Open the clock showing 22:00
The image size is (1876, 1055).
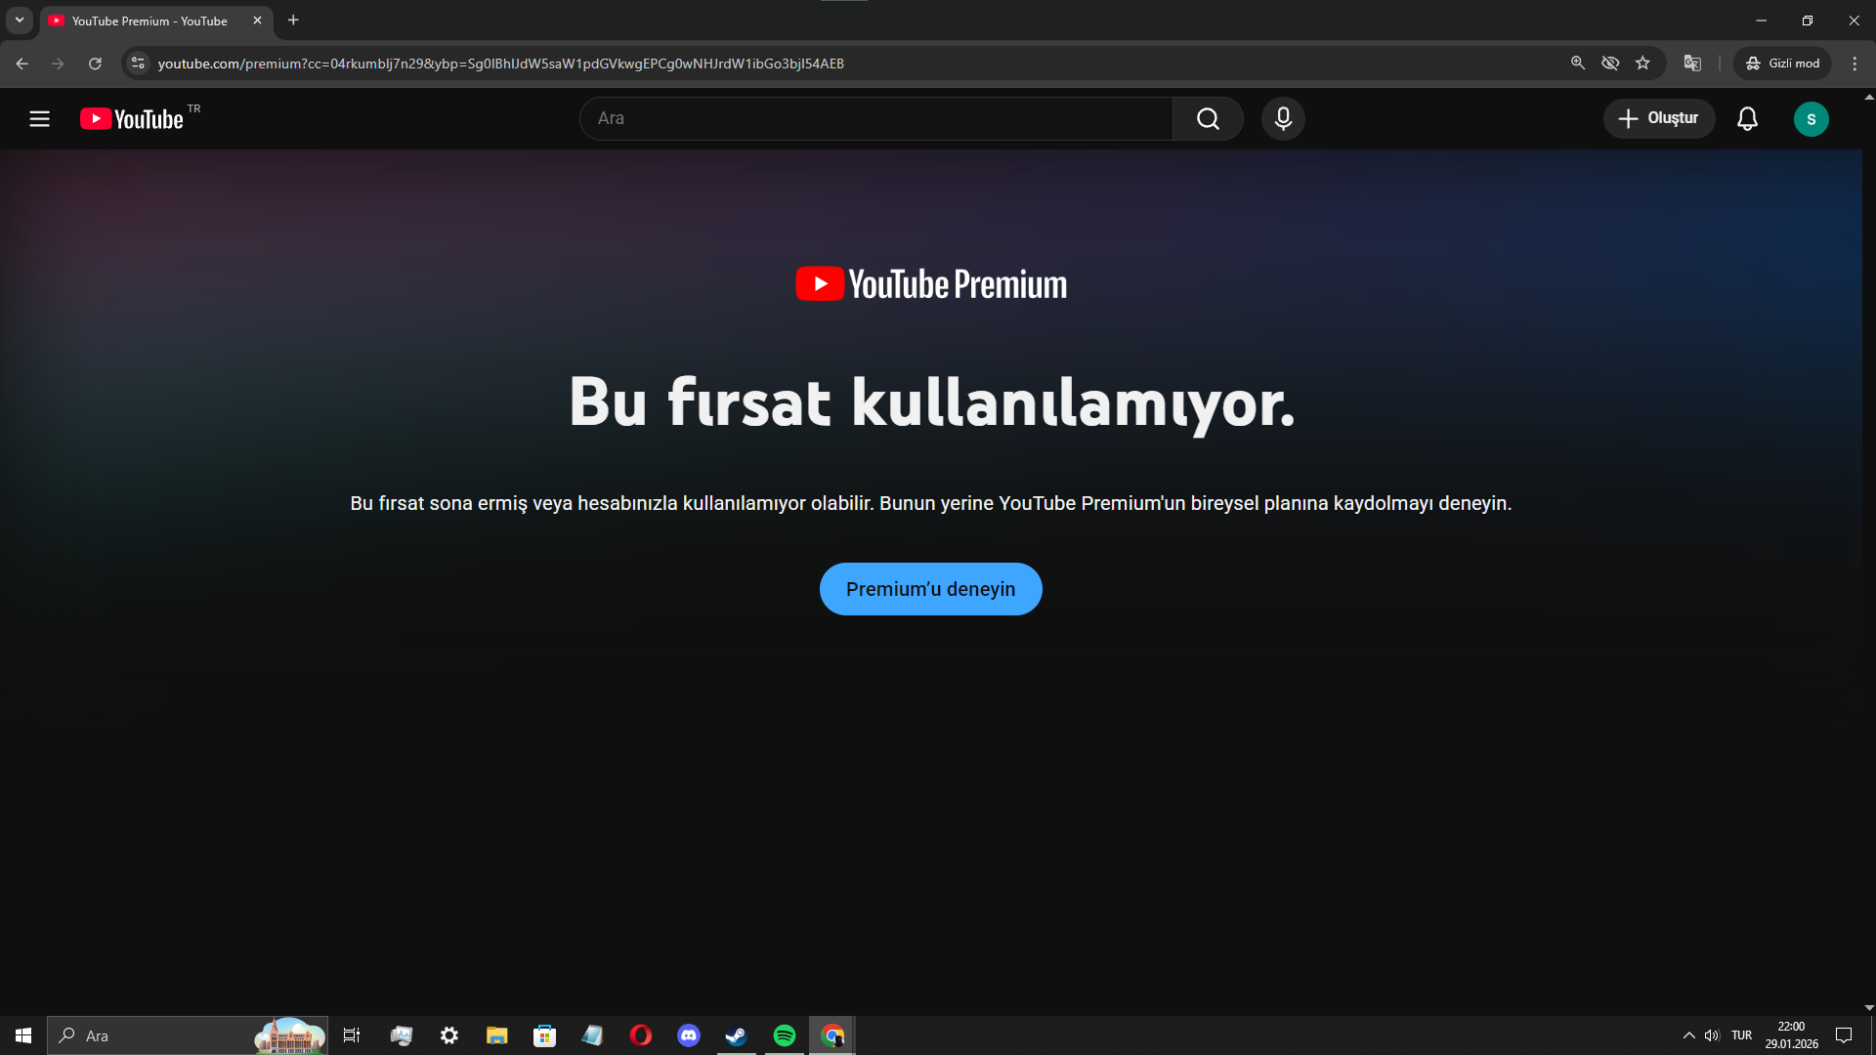[x=1791, y=1035]
